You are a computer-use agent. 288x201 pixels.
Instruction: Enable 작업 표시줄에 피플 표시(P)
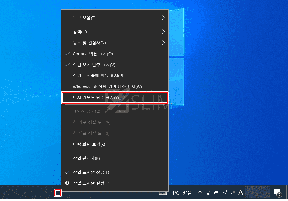tap(115, 76)
